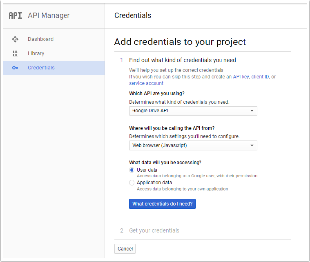This screenshot has height=262, width=310.
Task: Click the API Manager title
Action: pos(49,16)
